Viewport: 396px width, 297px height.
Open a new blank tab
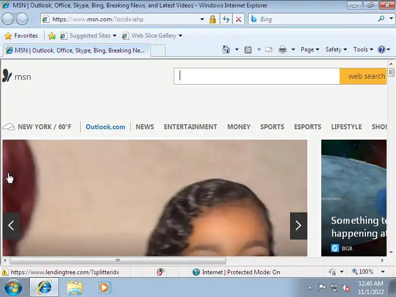click(x=158, y=50)
